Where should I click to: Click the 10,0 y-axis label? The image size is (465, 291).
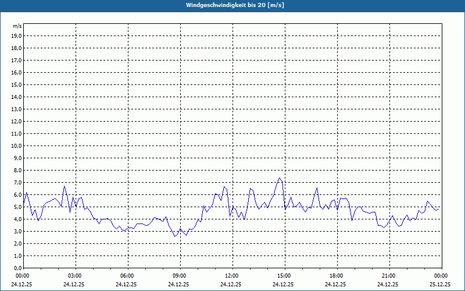(16, 145)
